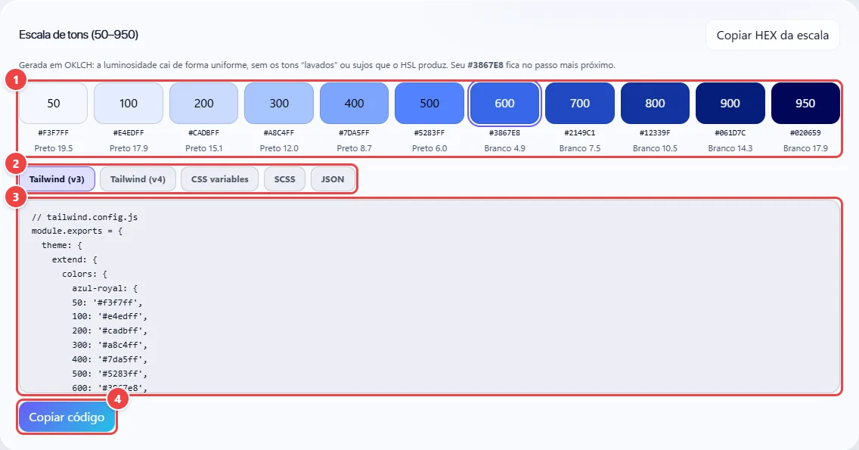Click Copiar HEX da escala button
This screenshot has height=450, width=859.
point(773,35)
